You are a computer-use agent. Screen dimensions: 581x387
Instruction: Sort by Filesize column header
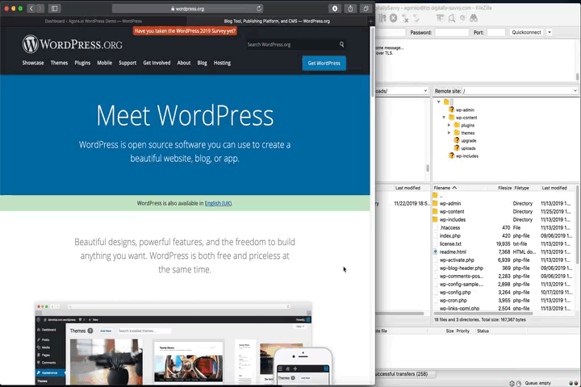(504, 188)
